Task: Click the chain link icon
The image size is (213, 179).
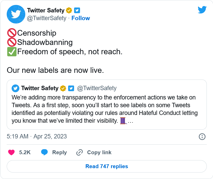Action: coord(79,152)
